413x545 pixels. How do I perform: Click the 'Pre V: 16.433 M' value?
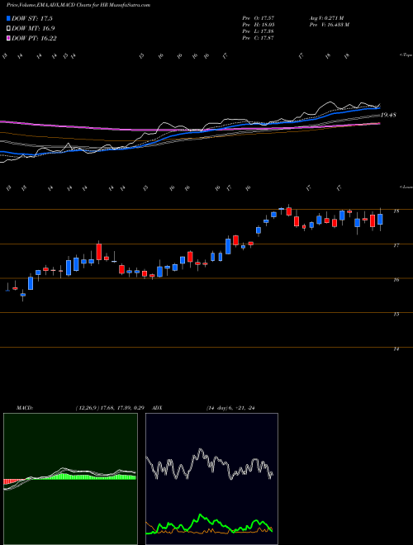click(x=329, y=25)
